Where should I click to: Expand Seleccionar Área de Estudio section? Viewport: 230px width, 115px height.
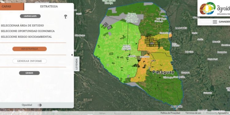point(22,25)
